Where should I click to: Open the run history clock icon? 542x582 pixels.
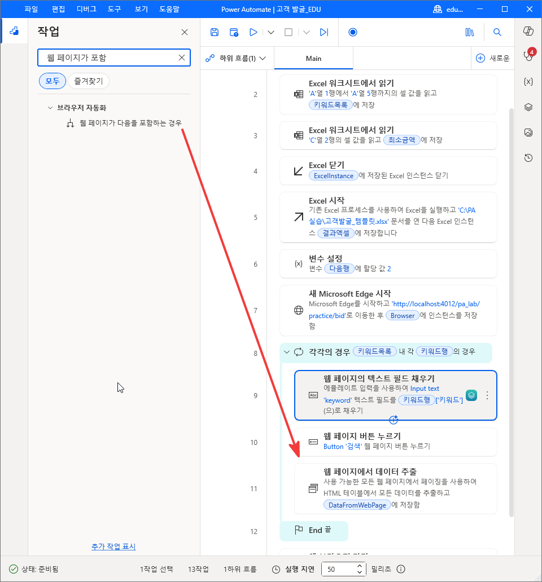pyautogui.click(x=528, y=158)
